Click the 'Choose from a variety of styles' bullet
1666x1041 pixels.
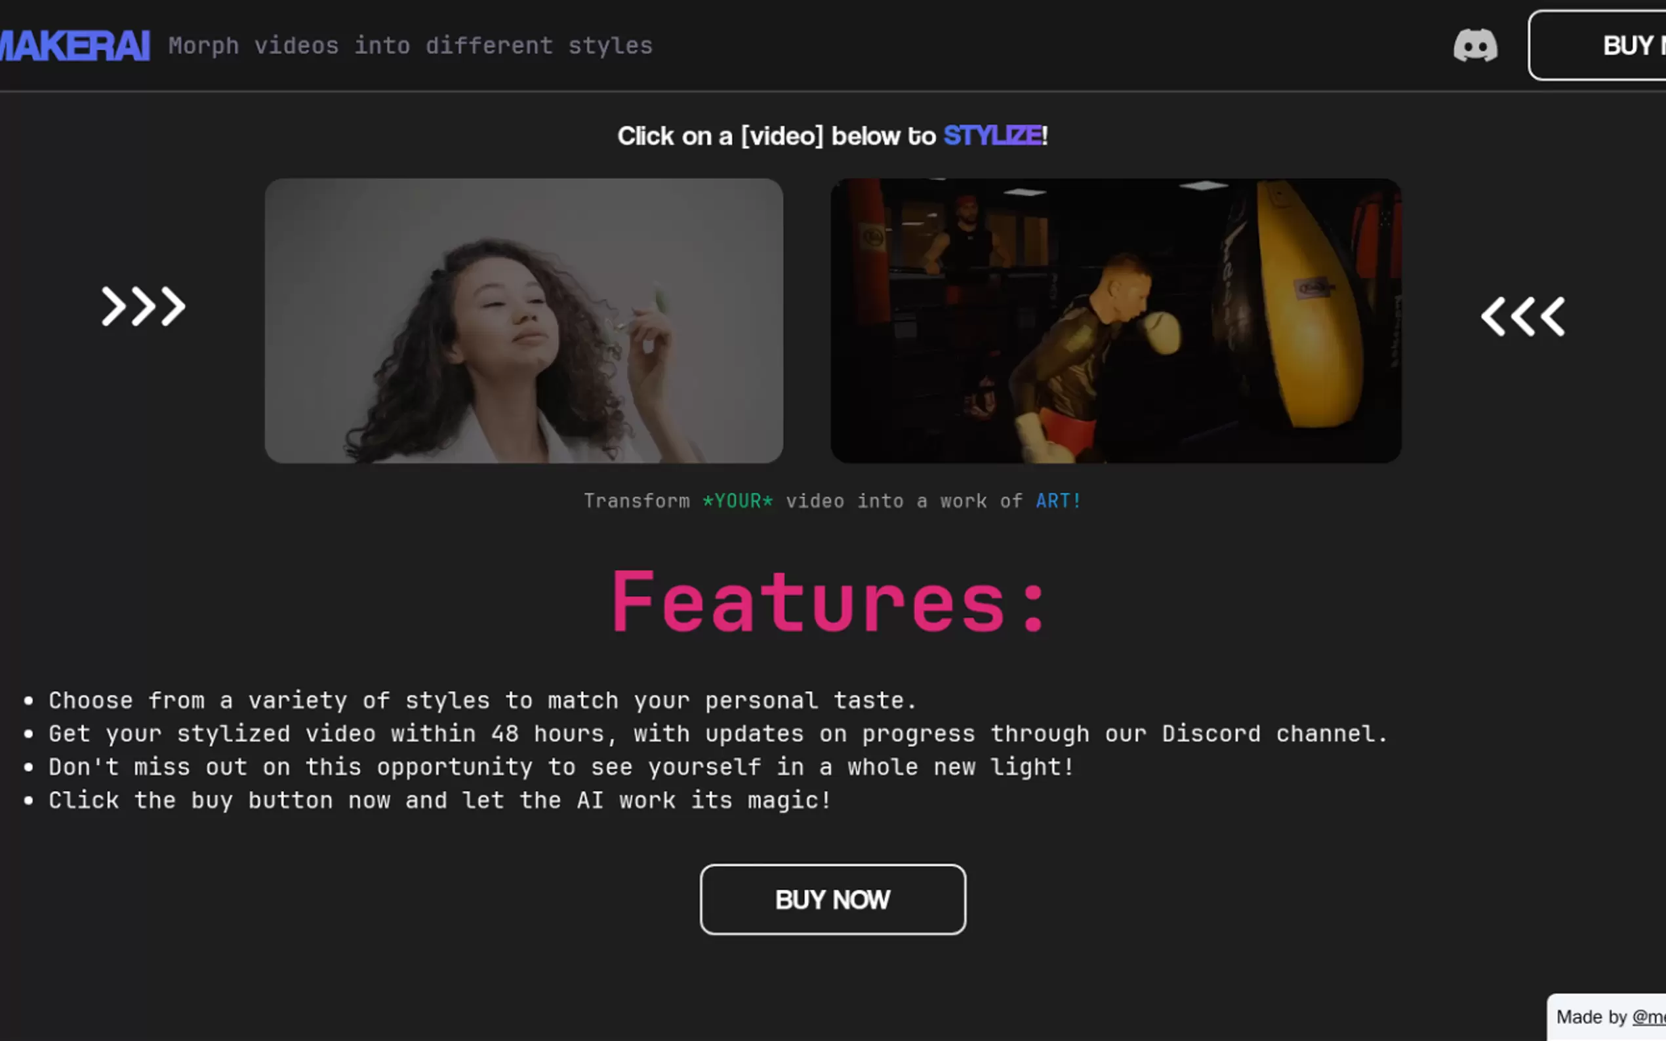(482, 700)
